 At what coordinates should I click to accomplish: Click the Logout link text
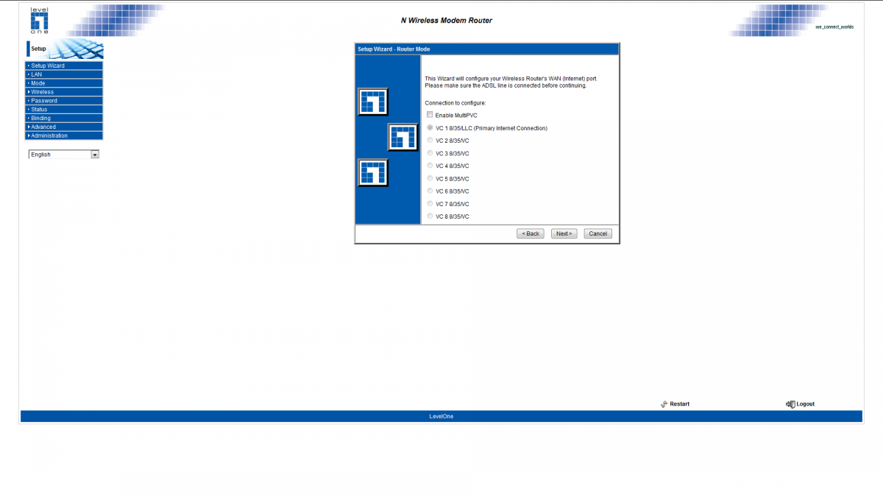tap(806, 404)
